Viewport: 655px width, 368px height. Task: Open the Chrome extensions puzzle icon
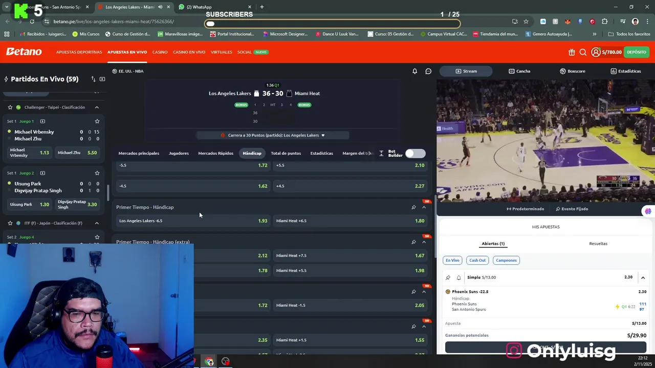(x=604, y=21)
